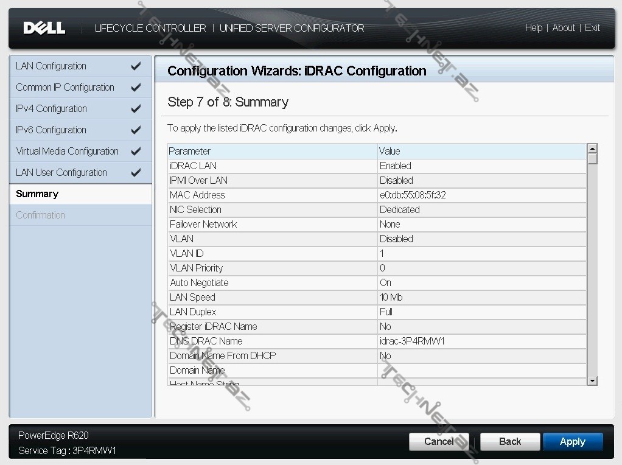Exit the Lifecycle Controller
Viewport: 622px width, 465px height.
point(592,28)
